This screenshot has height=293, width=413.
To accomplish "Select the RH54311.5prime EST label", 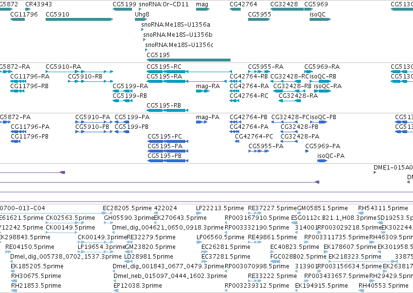I will coord(383,208).
